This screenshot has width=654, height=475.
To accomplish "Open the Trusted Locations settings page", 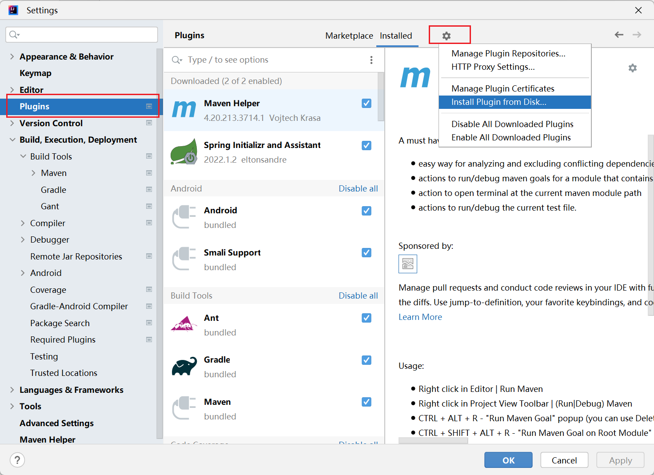I will (x=64, y=373).
